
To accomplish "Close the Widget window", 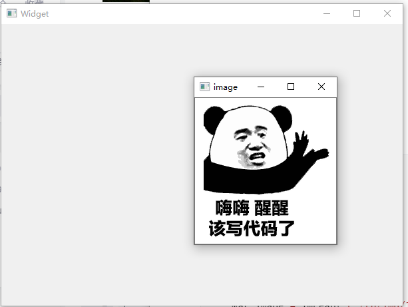I will [x=387, y=13].
